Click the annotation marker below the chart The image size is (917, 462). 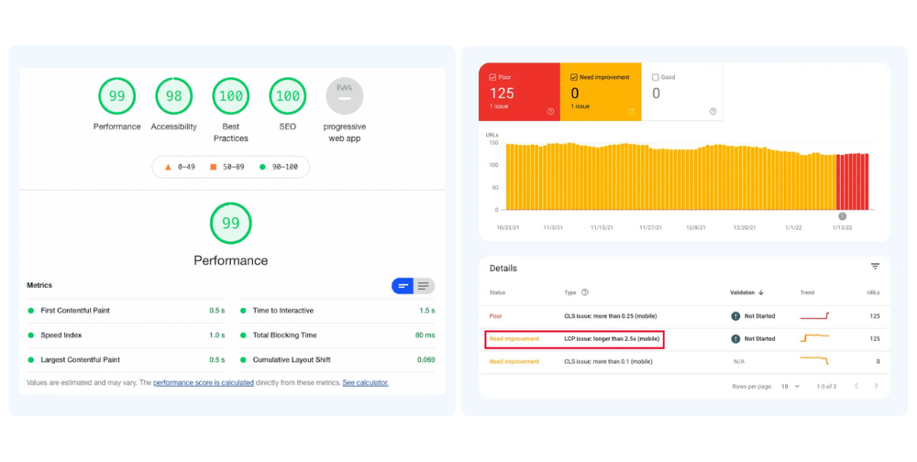(842, 216)
